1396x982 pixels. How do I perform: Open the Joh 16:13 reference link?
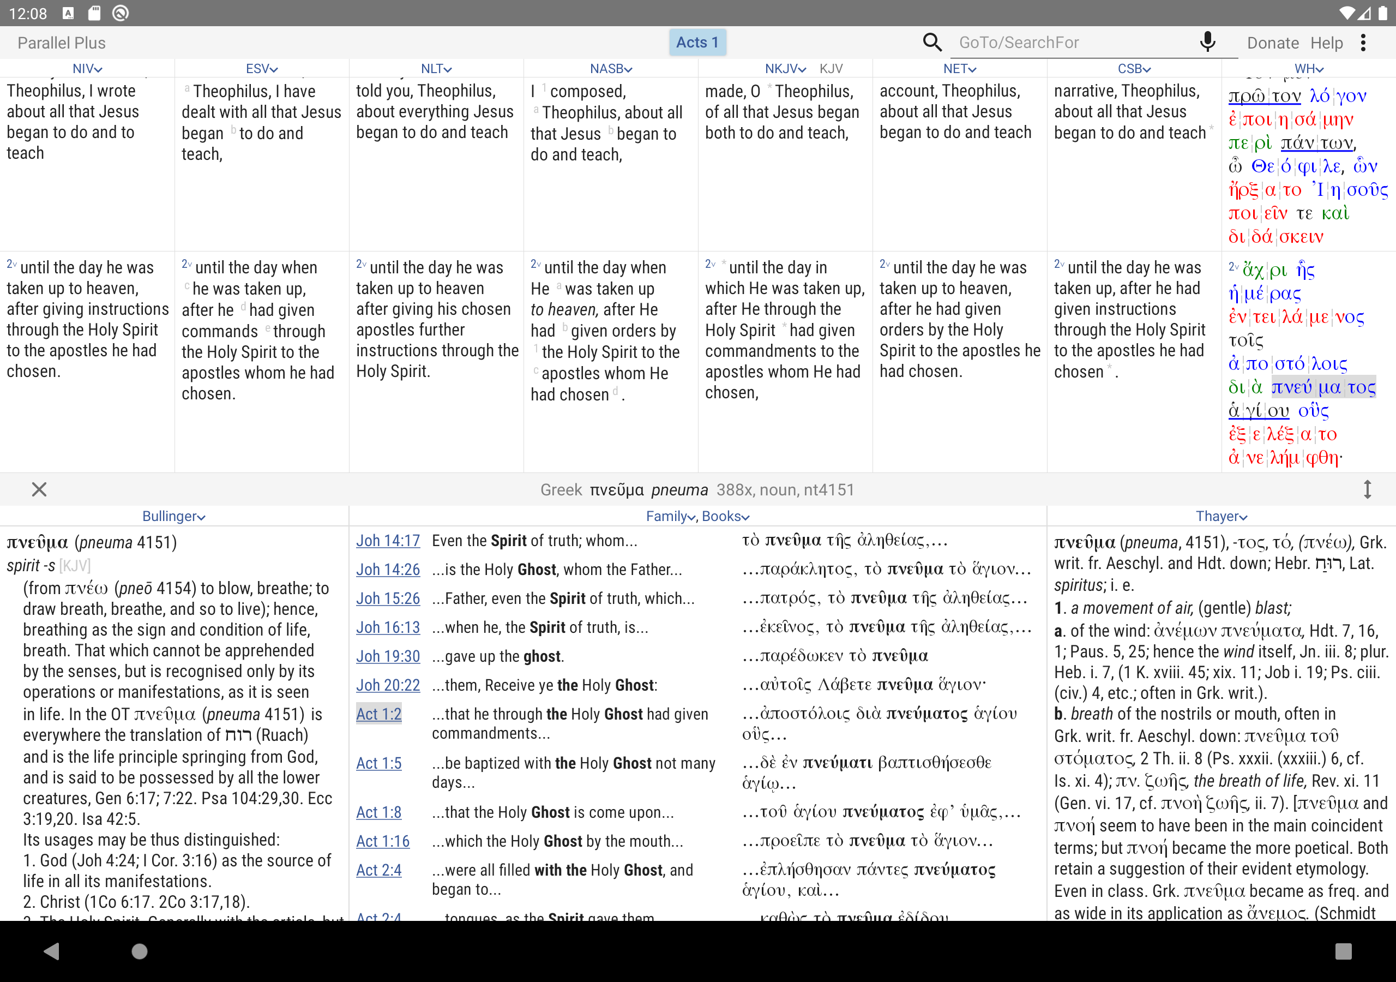pyautogui.click(x=388, y=627)
